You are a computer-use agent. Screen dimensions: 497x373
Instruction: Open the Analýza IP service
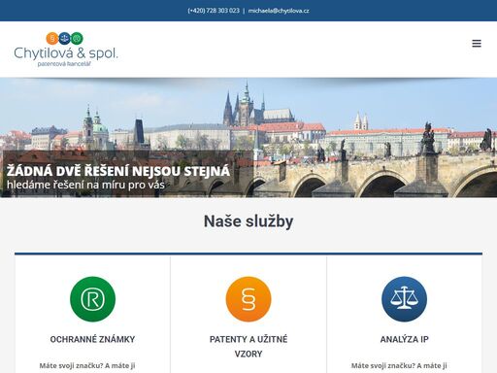point(404,339)
